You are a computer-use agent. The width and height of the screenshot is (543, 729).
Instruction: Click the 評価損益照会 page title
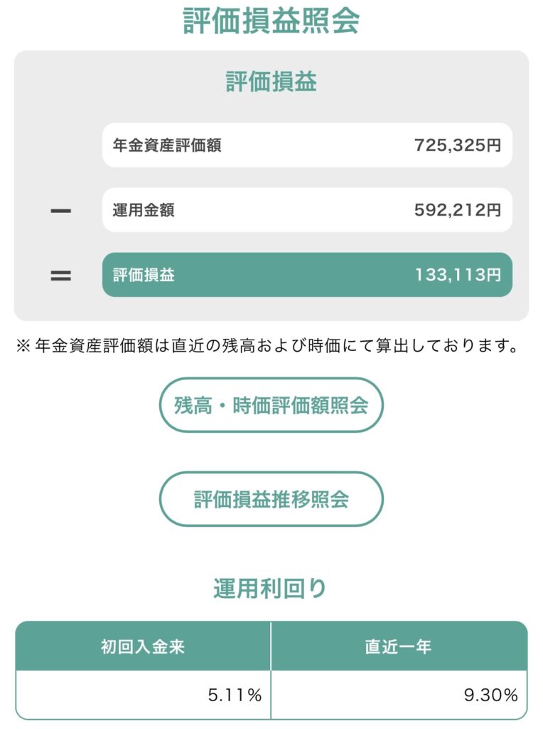(271, 21)
